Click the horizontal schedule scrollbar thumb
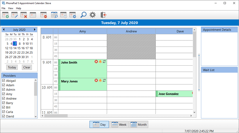Viewport: 239px width, 133px height. [56, 116]
